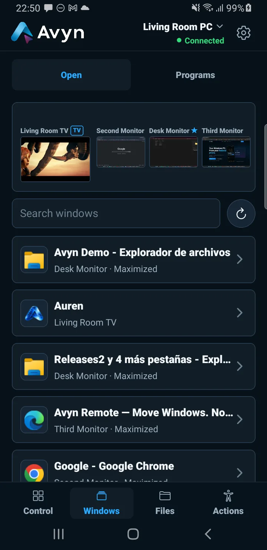Screen dimensions: 267x550
Task: Refresh the window list
Action: (241, 214)
